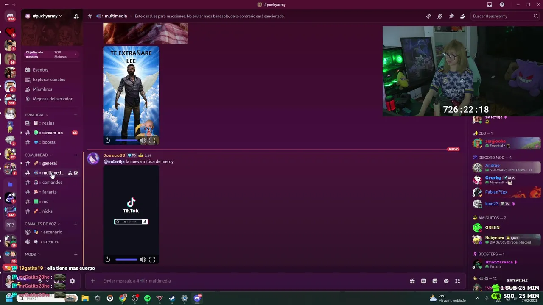Create invite for multimedia channel

coord(70,173)
